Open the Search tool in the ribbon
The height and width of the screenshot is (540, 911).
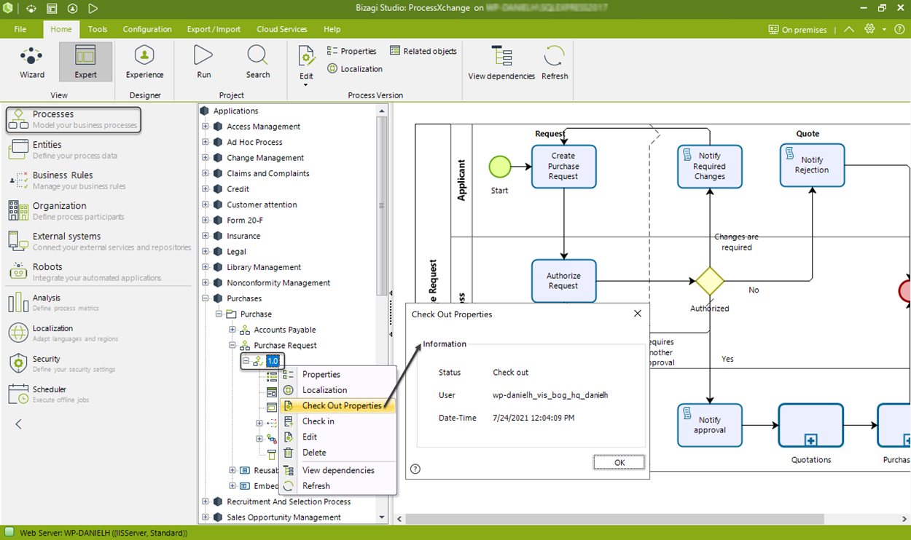coord(258,62)
